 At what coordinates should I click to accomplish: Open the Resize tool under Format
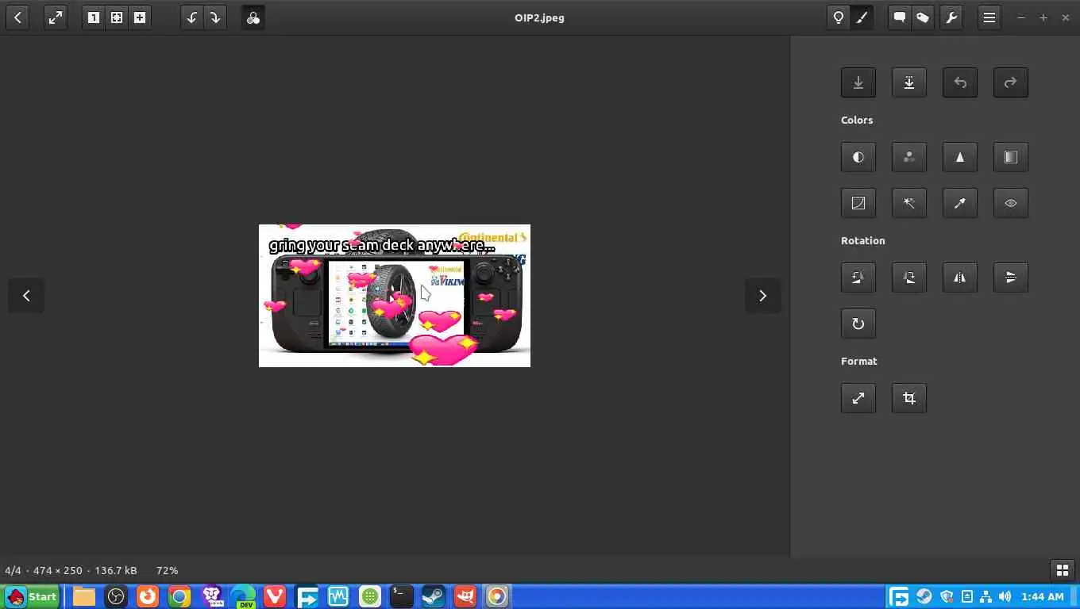point(858,398)
